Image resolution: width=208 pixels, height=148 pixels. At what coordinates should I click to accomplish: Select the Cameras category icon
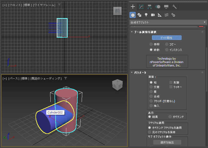153,15
